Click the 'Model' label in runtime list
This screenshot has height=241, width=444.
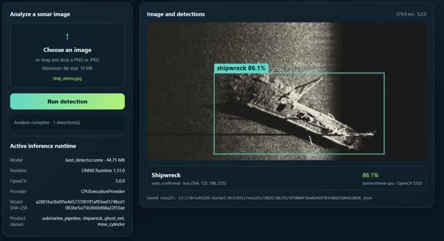[x=17, y=160]
